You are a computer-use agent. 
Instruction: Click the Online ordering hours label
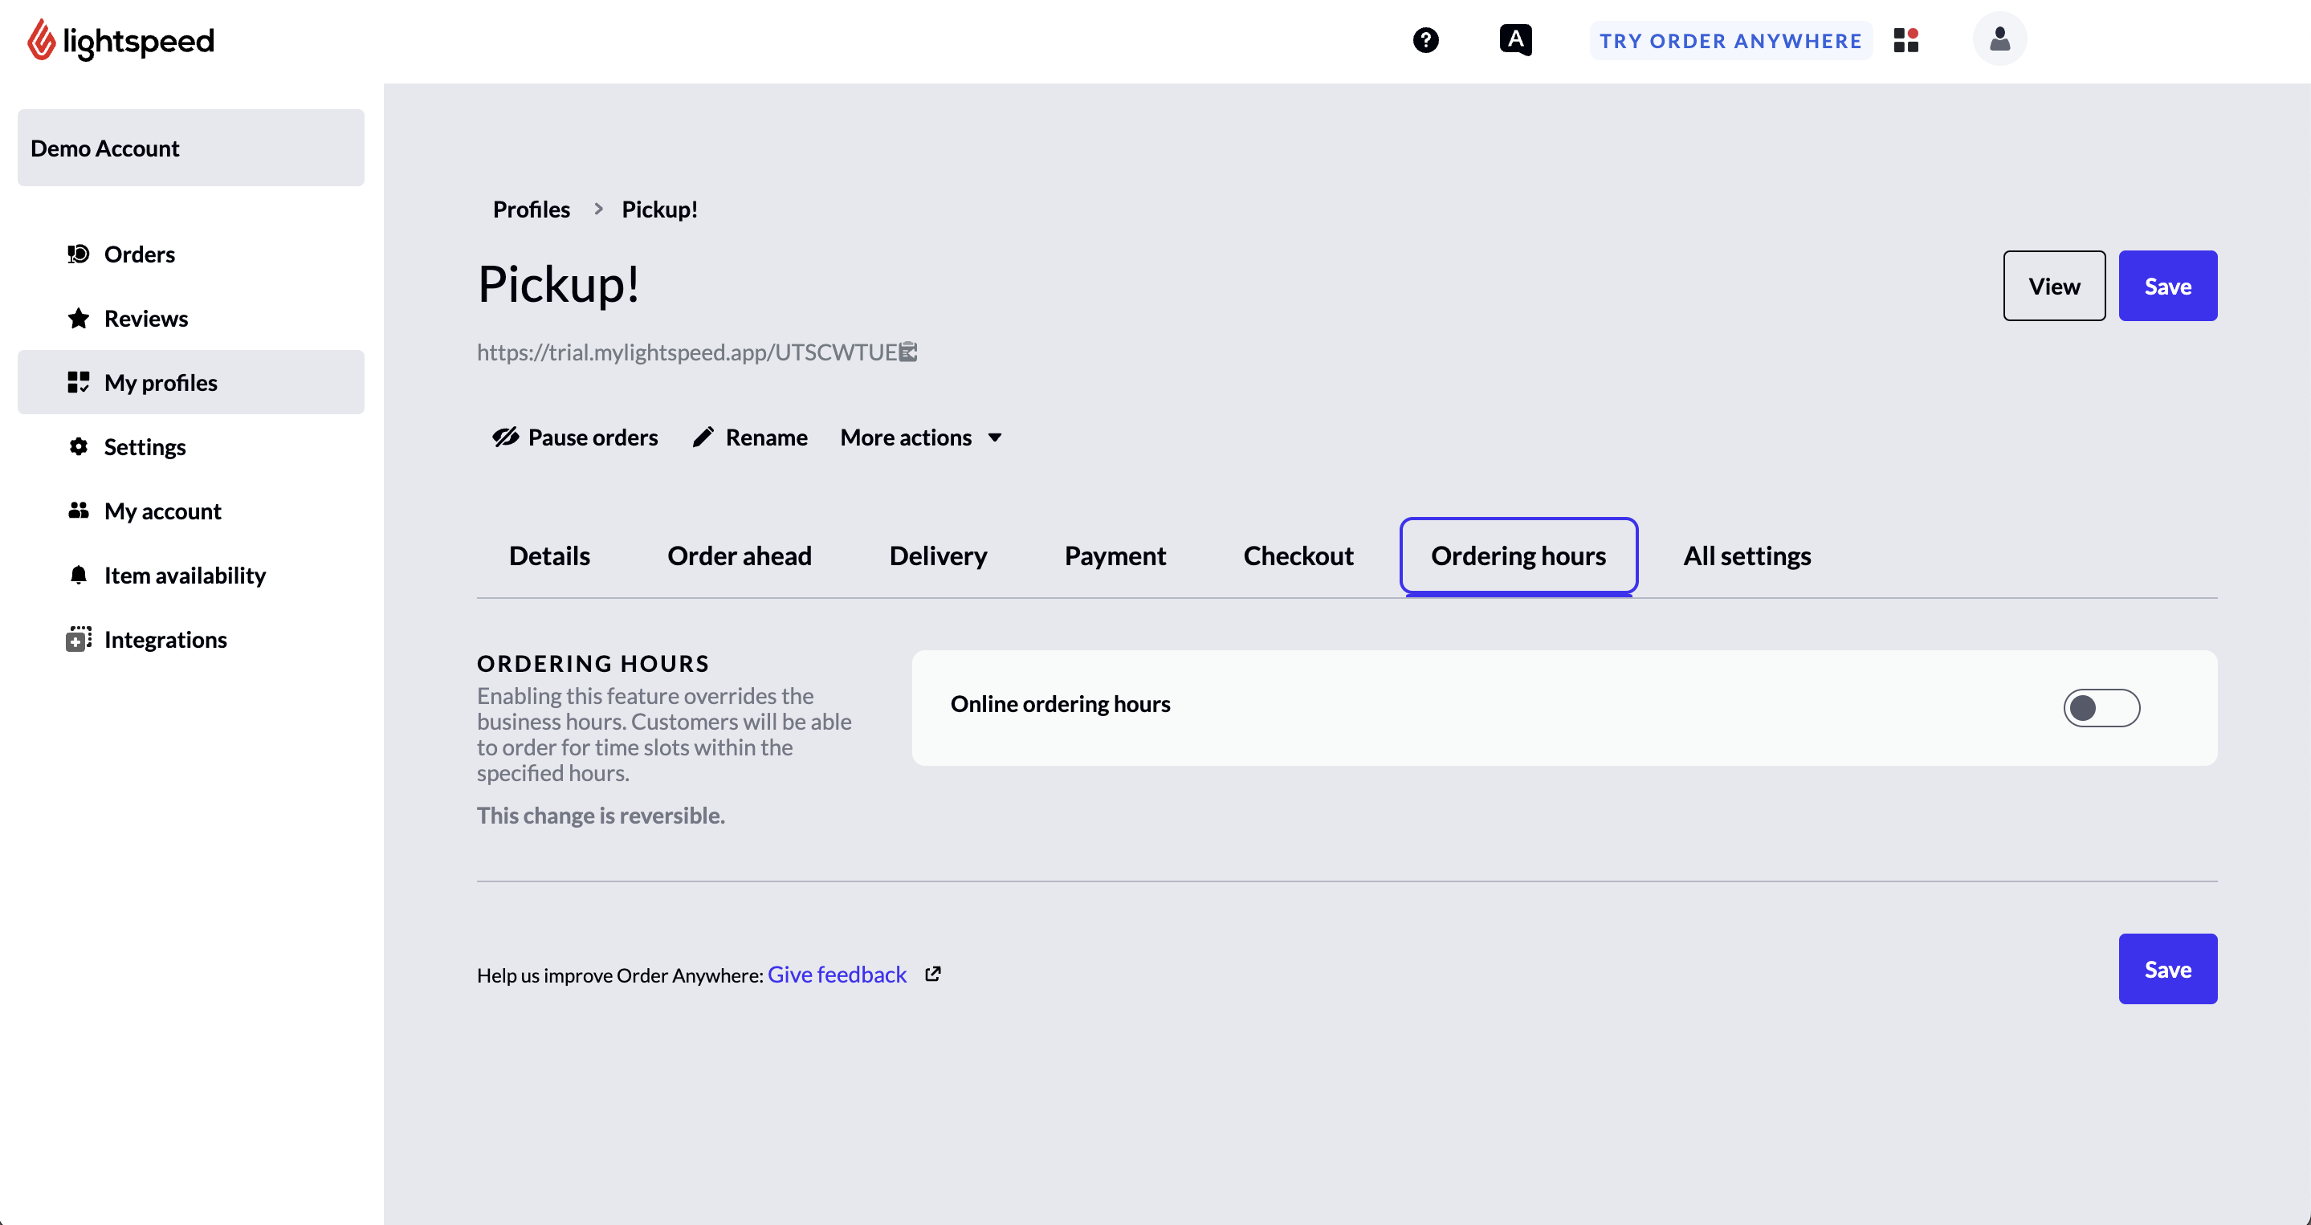tap(1059, 703)
